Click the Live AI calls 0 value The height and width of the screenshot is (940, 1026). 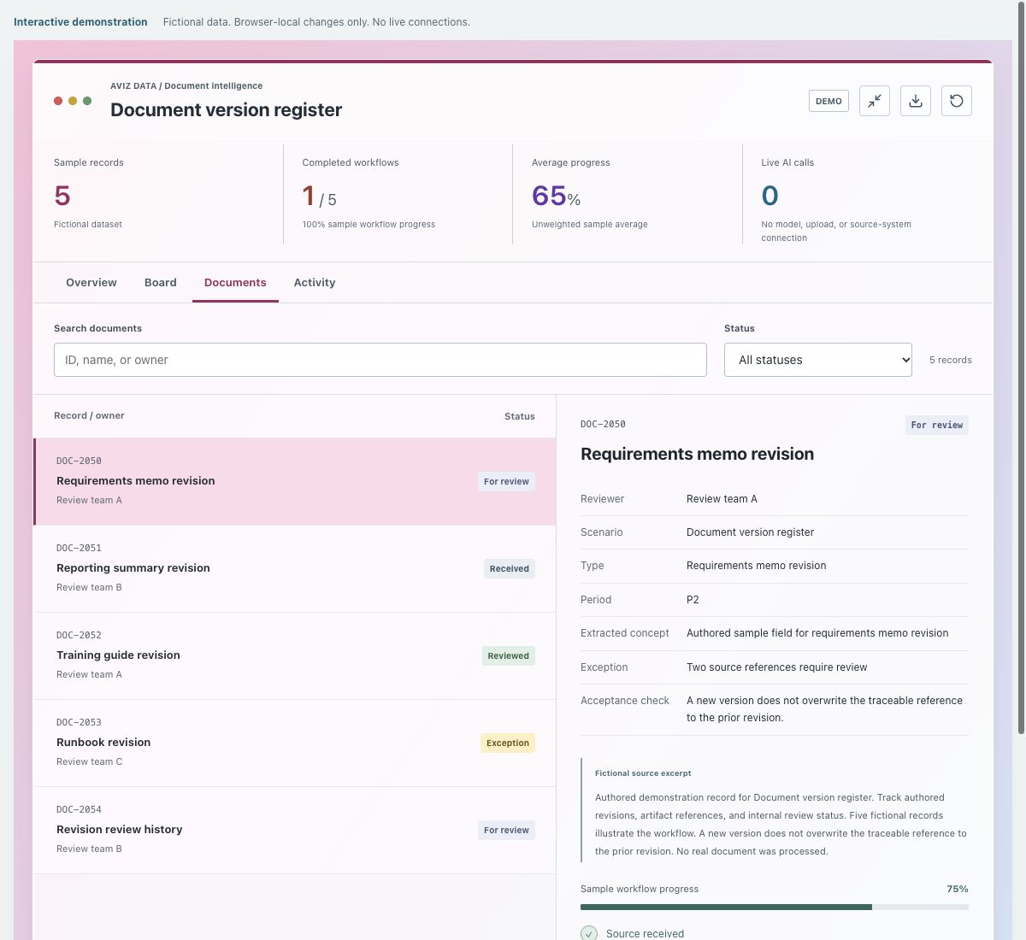(x=769, y=197)
